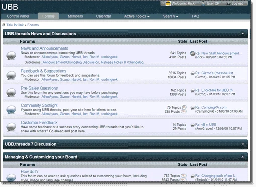Click the post icon beside Gizmo's massive list
Viewport: 256px width, 187px height.
pos(193,73)
